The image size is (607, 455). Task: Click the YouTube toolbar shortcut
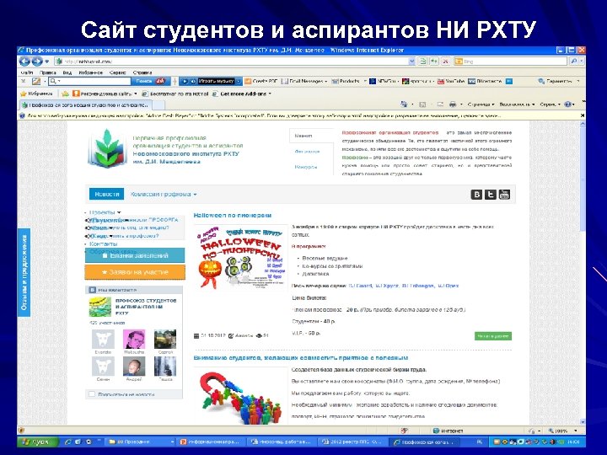[x=450, y=81]
